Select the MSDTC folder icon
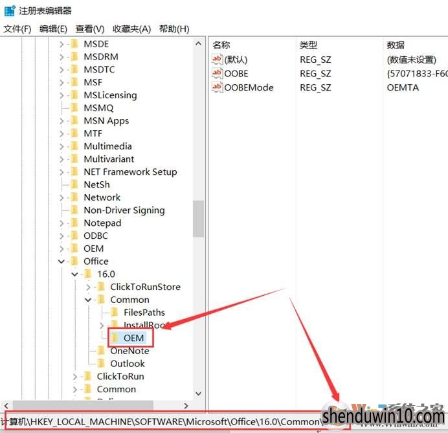This screenshot has height=433, width=448. (74, 69)
